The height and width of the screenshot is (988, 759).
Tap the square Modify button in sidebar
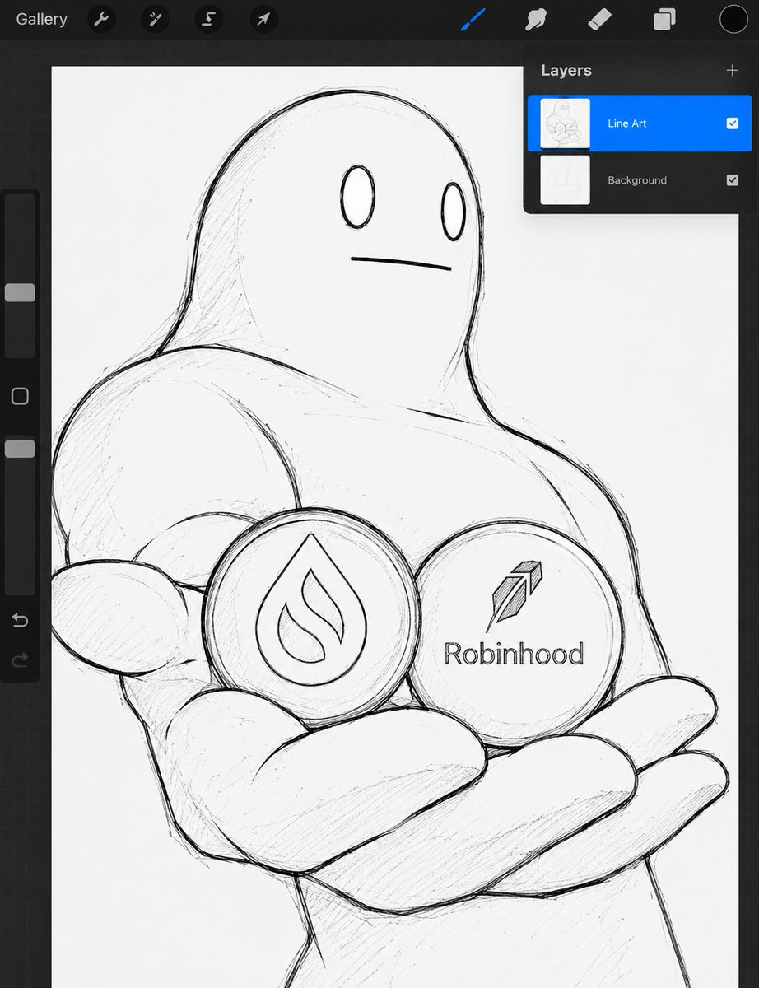20,396
